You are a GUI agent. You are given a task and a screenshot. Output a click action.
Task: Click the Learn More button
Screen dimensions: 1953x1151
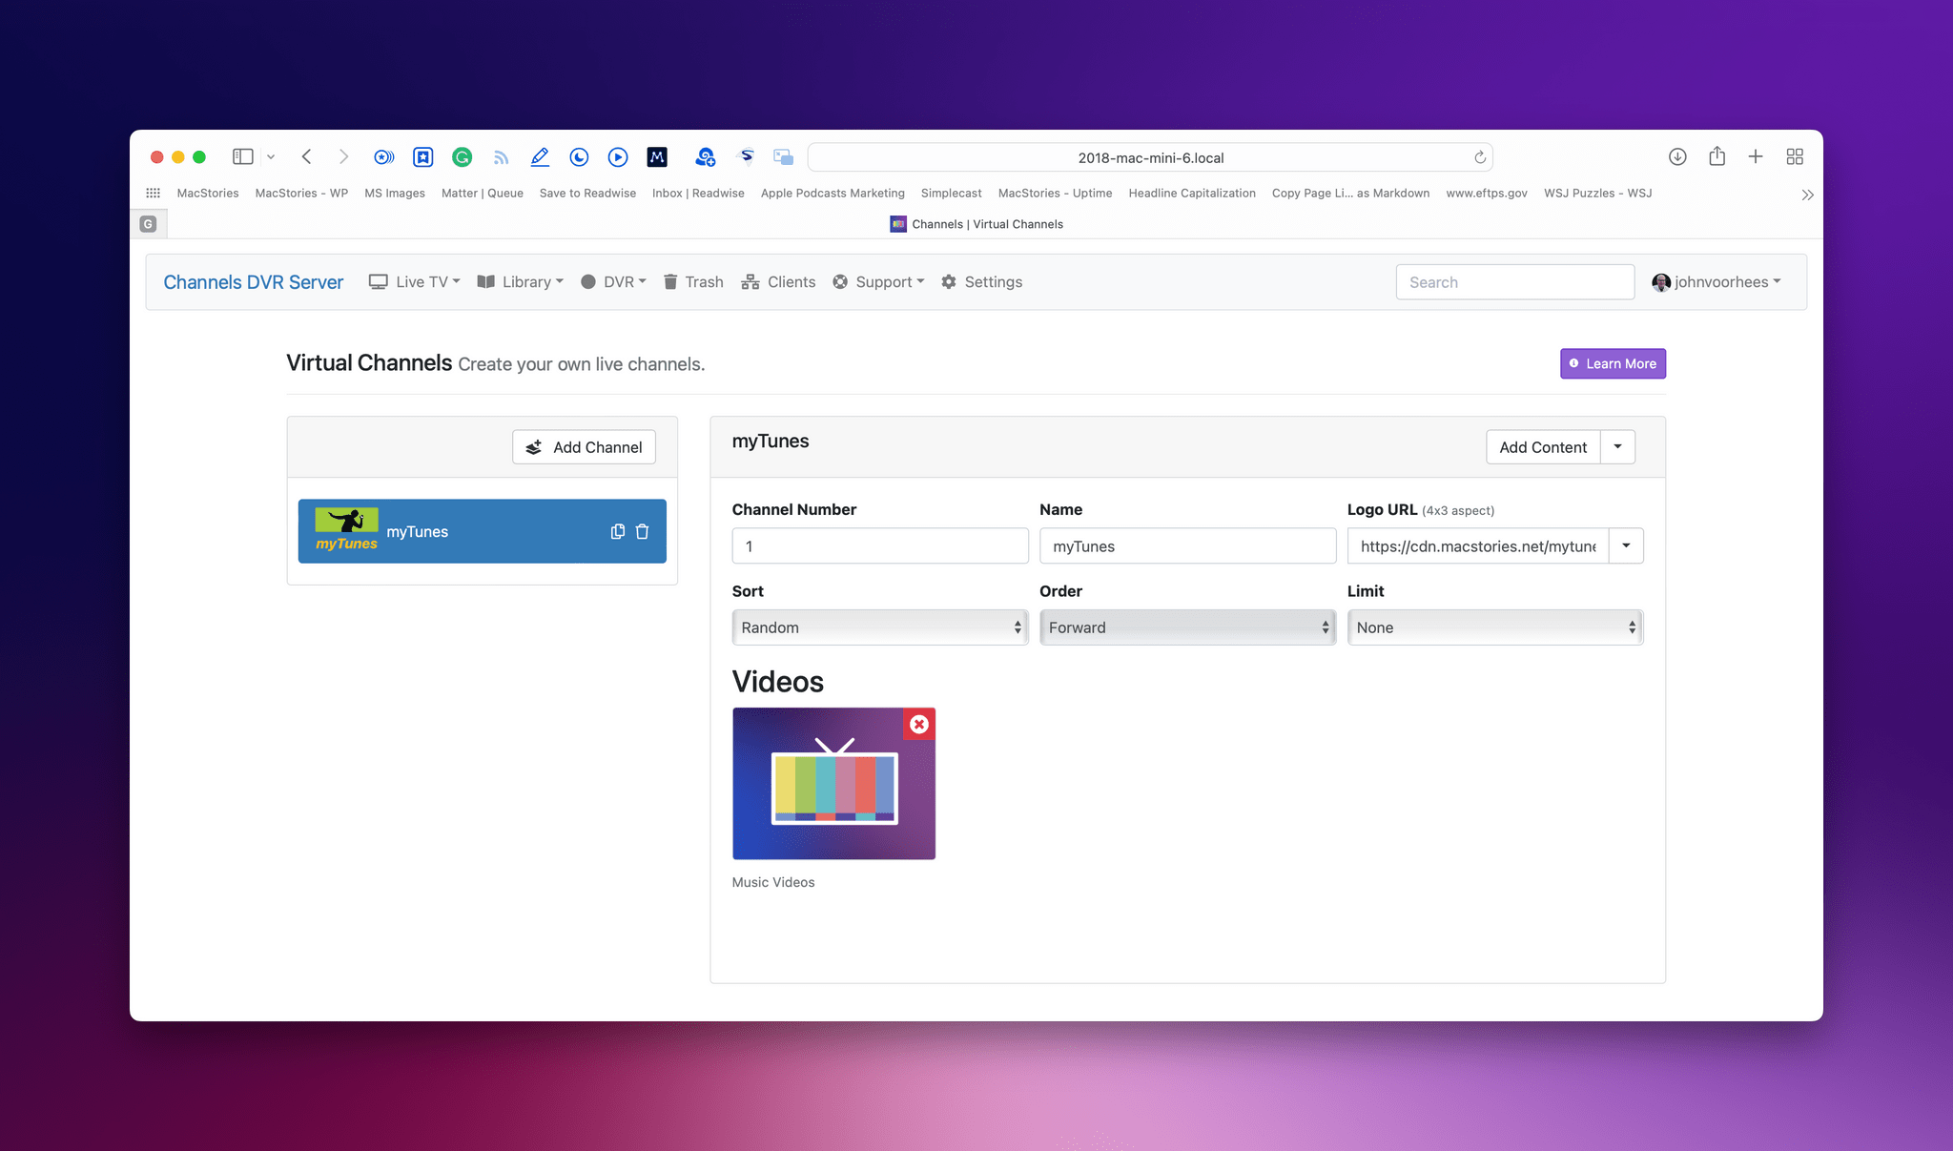pos(1613,363)
